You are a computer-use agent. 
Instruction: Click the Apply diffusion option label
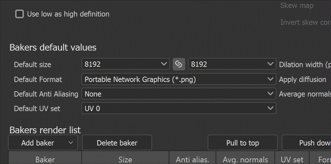[x=303, y=80]
